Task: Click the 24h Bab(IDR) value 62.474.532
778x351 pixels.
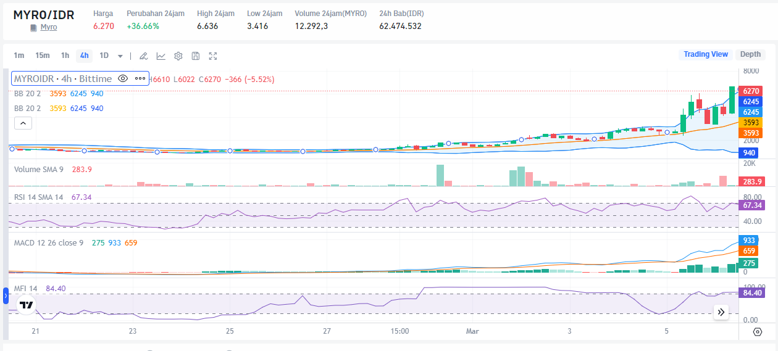Action: click(x=400, y=26)
